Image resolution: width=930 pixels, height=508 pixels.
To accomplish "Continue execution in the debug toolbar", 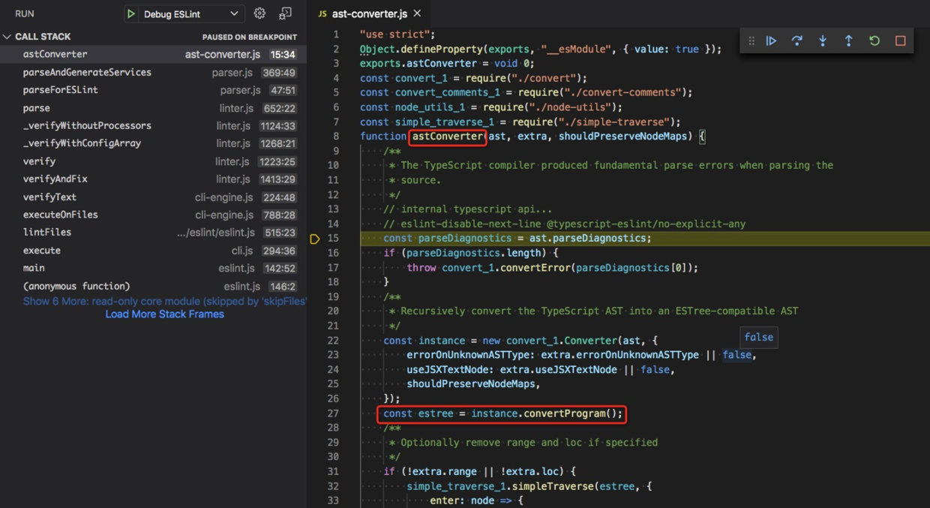I will pyautogui.click(x=771, y=41).
